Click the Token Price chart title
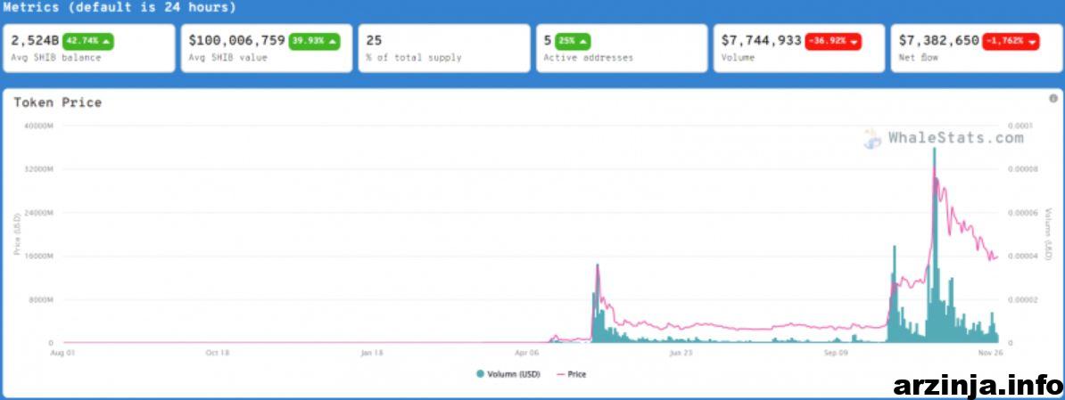The image size is (1065, 400). click(58, 102)
